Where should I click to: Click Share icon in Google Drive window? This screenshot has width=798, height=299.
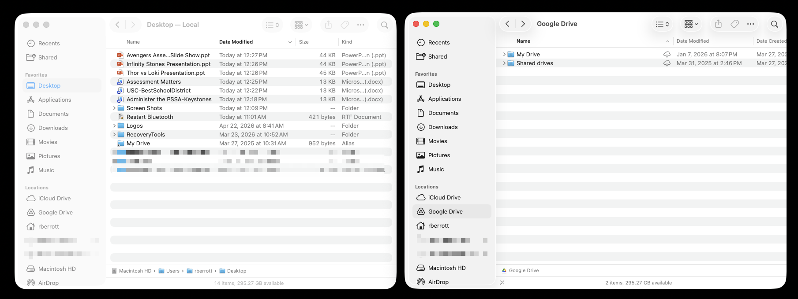pos(718,24)
